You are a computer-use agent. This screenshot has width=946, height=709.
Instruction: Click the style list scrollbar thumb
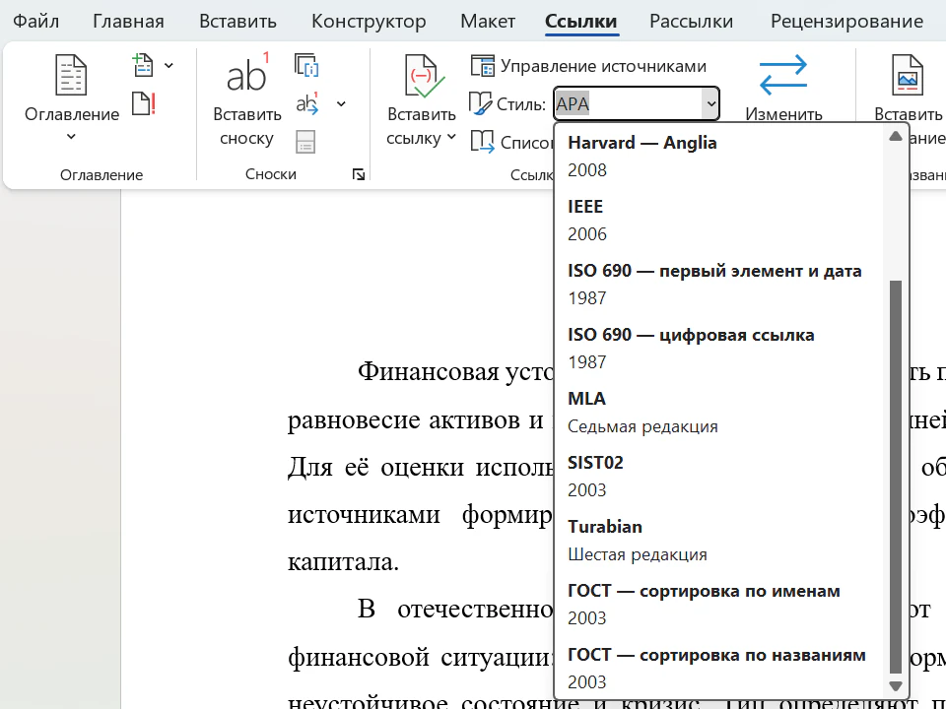896,477
